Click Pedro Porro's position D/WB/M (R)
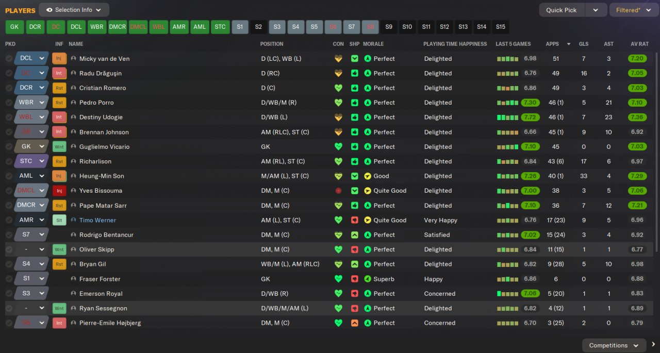Viewport: 660px width, 353px height. [279, 103]
